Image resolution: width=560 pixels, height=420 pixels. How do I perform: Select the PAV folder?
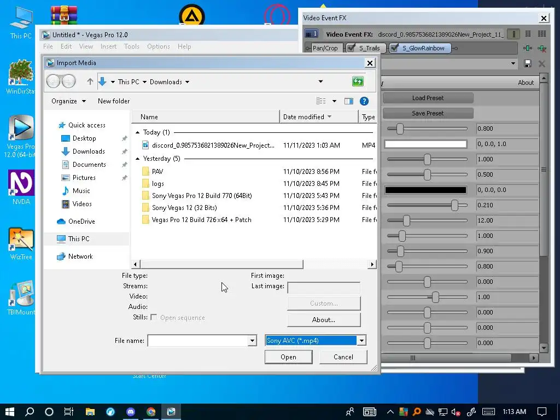157,171
